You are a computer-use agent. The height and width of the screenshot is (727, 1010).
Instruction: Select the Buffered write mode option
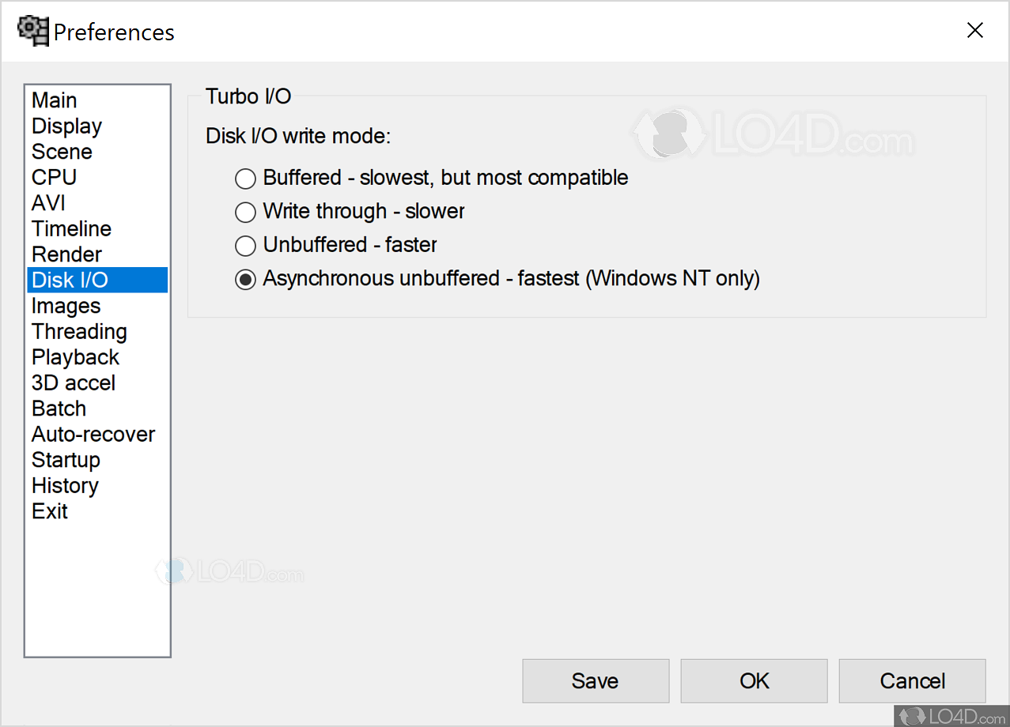click(x=245, y=179)
